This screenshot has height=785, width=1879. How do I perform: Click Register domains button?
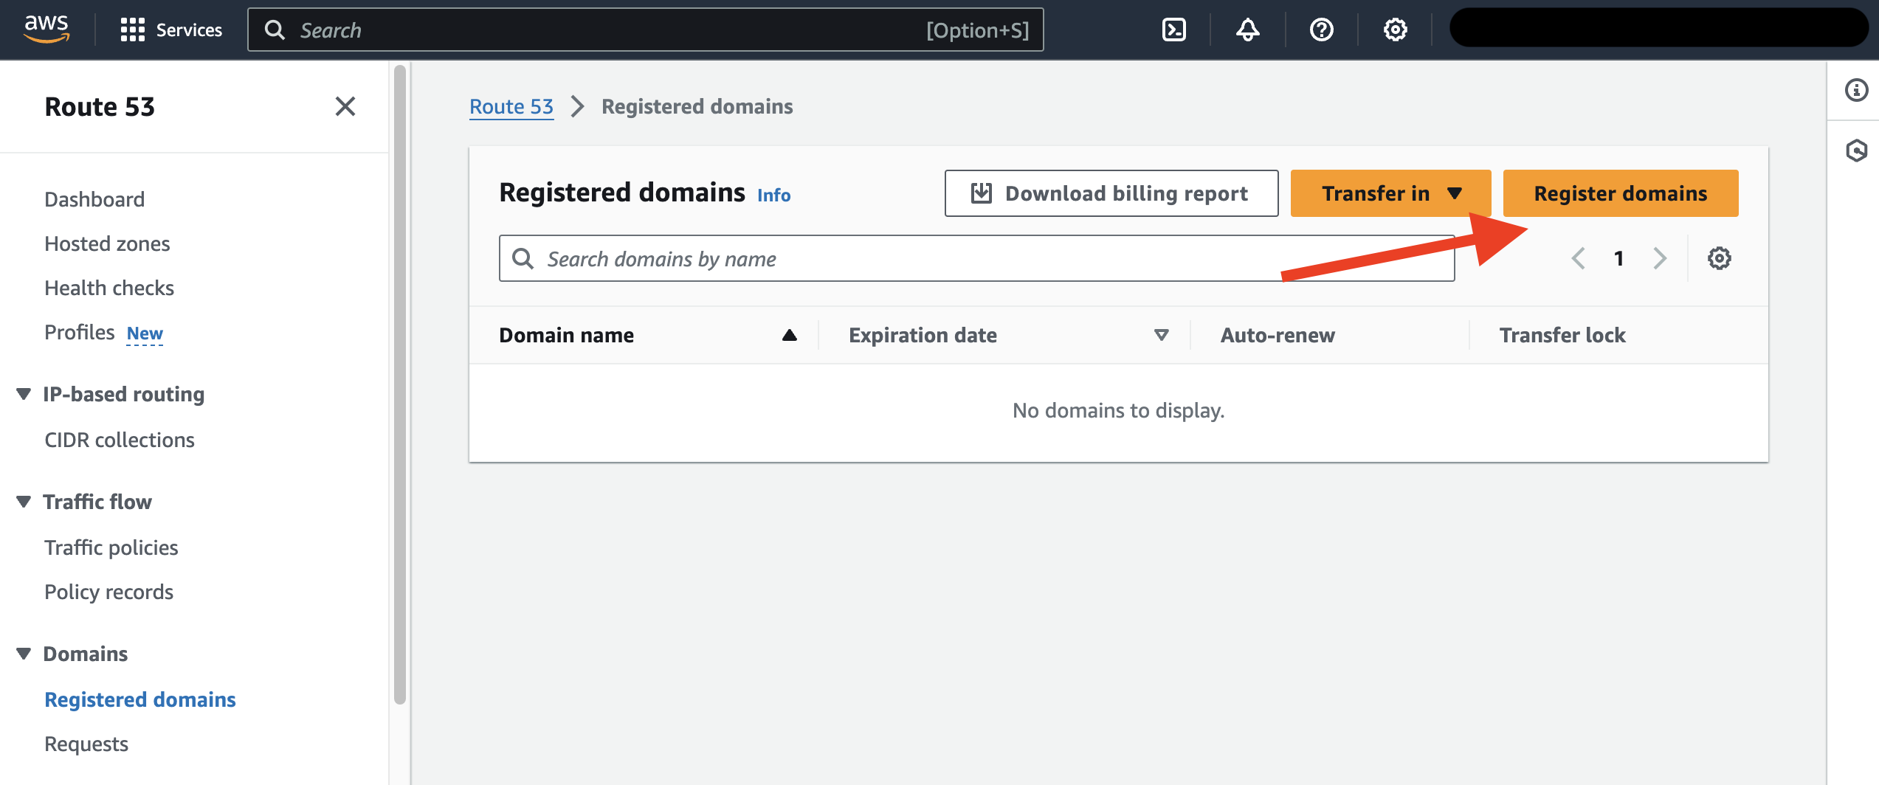1621,193
